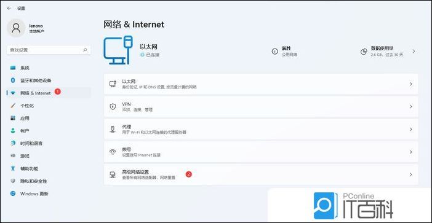
Task: Click the 网络 & Internet wifi icon
Action: (13, 93)
